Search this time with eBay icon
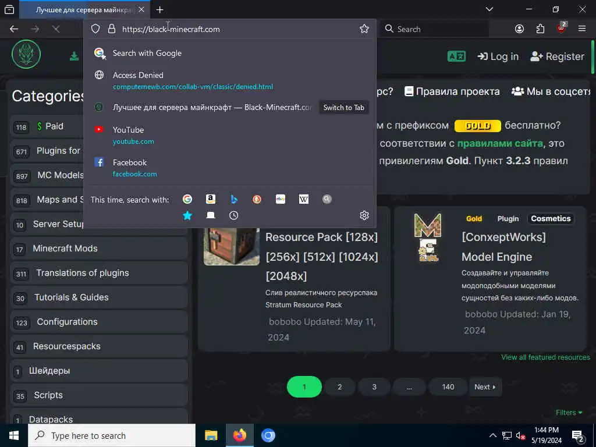596x447 pixels. (281, 199)
